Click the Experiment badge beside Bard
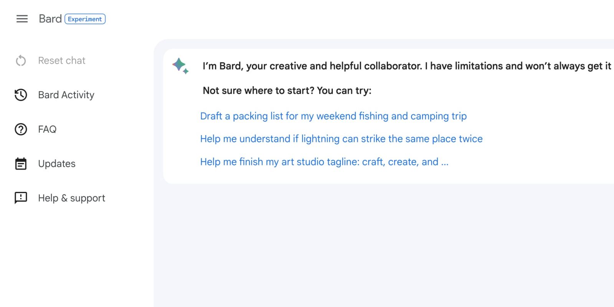 [x=85, y=19]
